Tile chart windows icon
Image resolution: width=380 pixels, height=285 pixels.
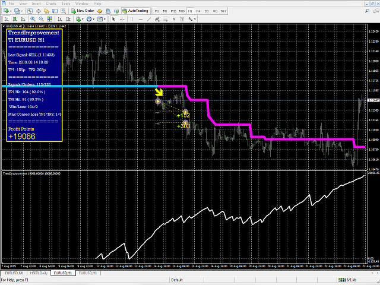pos(50,19)
